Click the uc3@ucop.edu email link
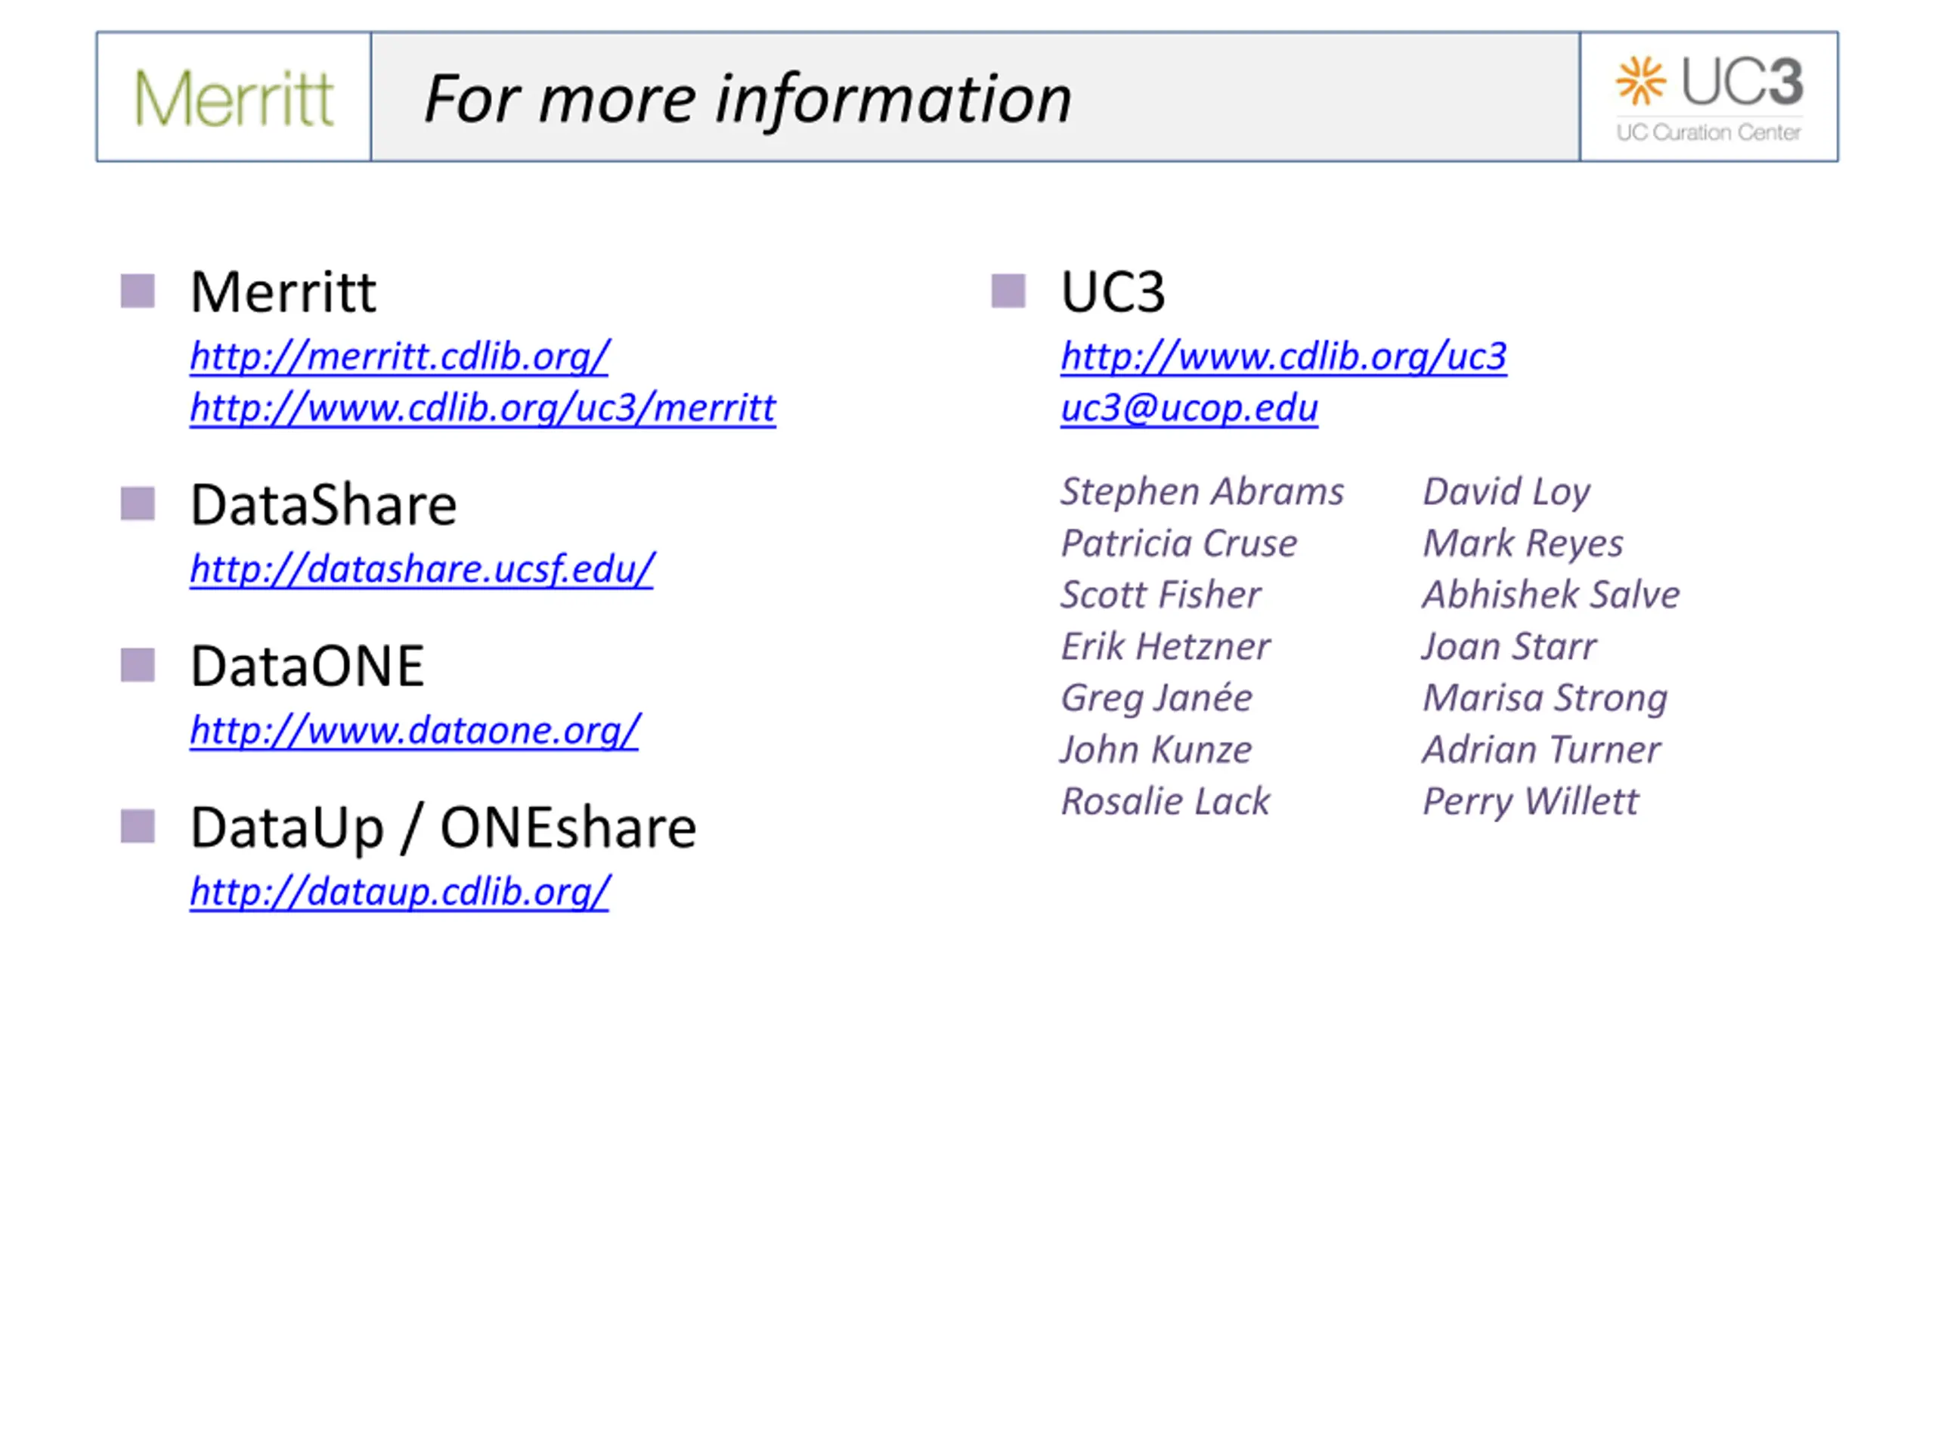1935x1451 pixels. (1189, 408)
